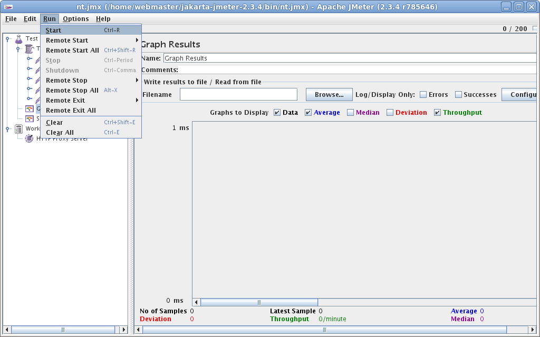
Task: Click the tree panel scrollbar's right arrow
Action: pyautogui.click(x=123, y=330)
